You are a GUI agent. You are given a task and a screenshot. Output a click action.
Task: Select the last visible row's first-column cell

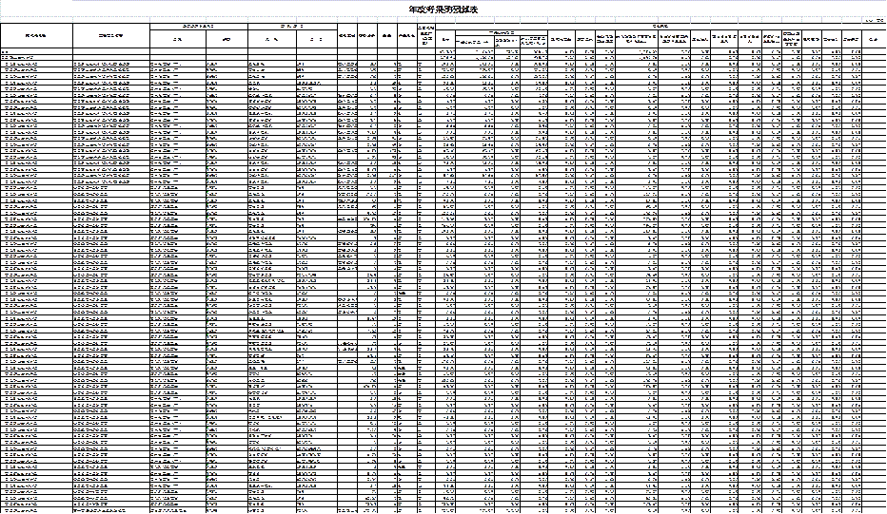(21, 510)
